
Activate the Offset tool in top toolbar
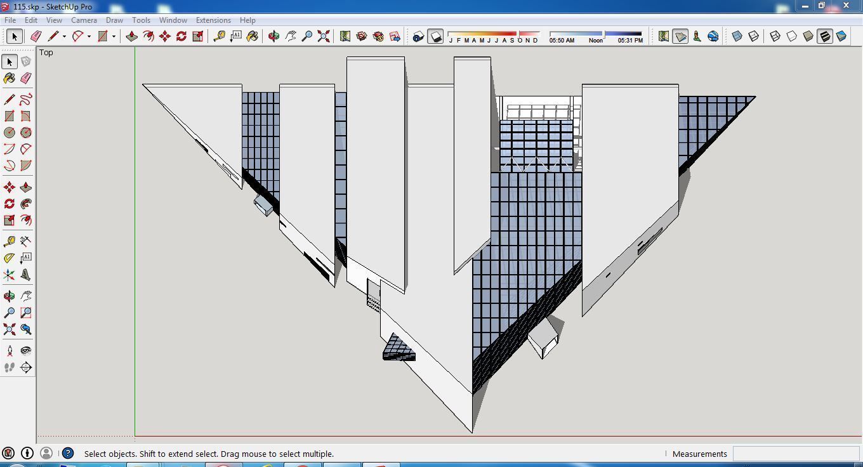coord(148,37)
